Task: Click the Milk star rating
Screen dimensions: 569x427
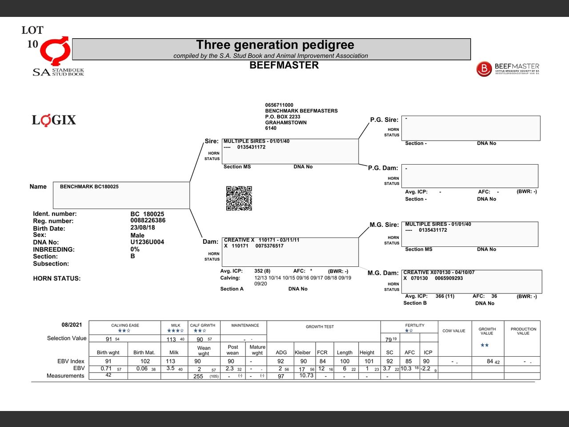Action: coord(175,331)
